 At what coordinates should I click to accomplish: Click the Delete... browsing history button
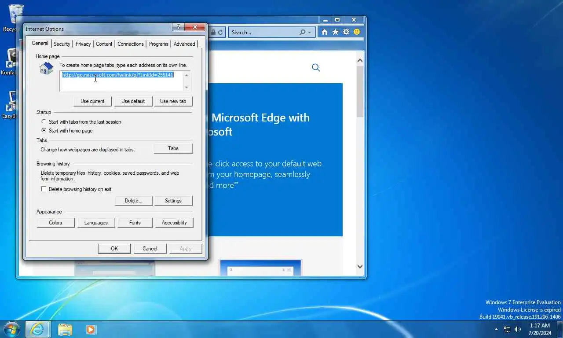[x=133, y=201]
